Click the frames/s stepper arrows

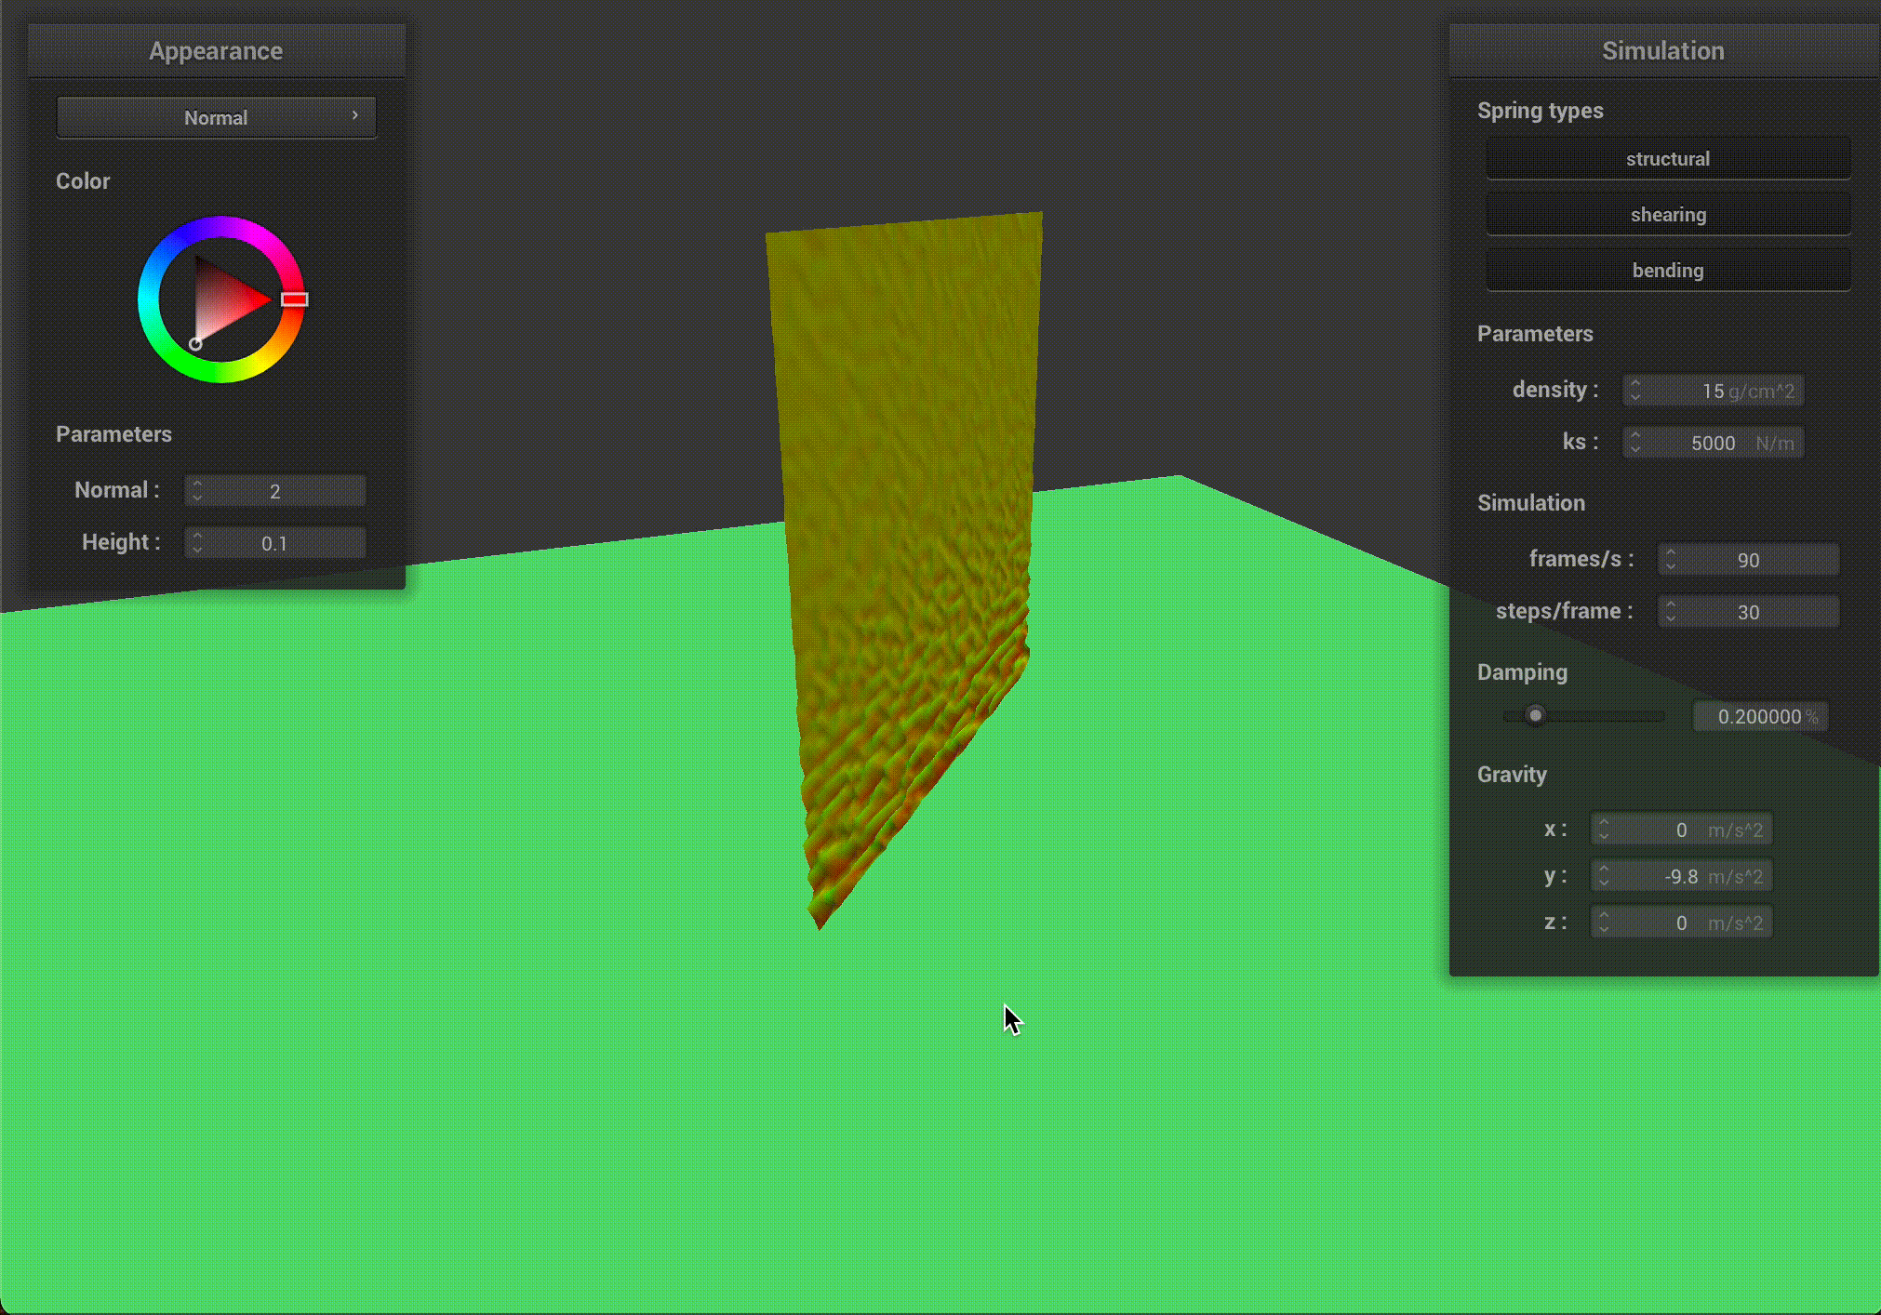[1671, 559]
